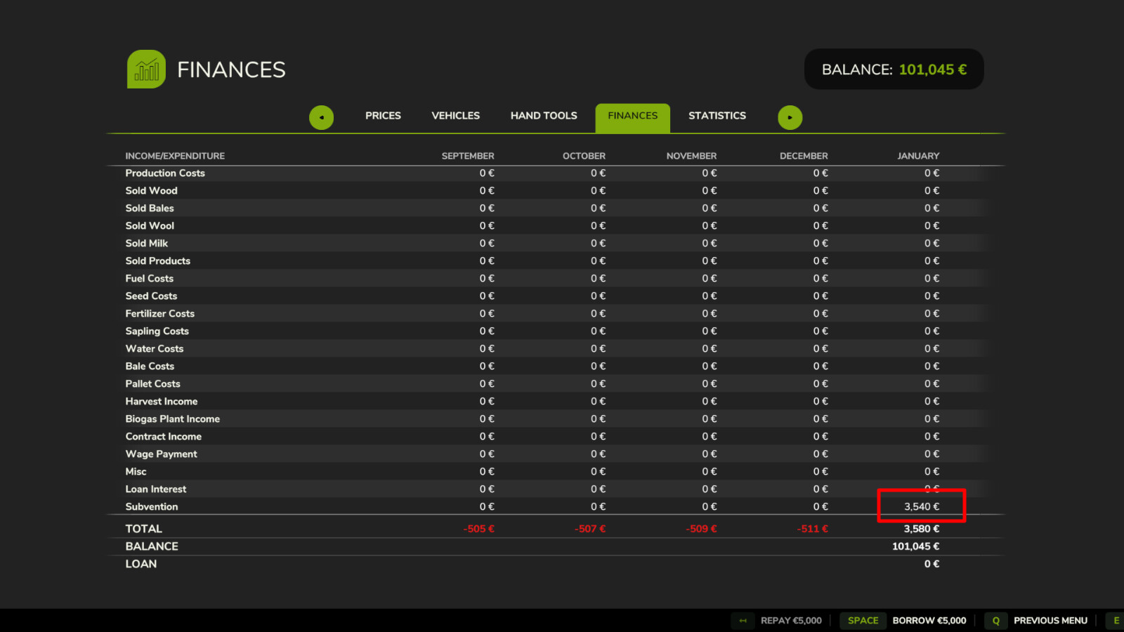Click the January column header
1124x632 pixels.
[x=917, y=156]
